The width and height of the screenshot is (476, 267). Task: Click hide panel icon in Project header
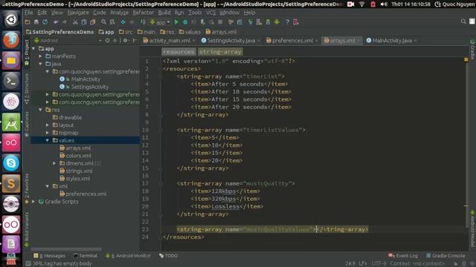tap(135, 40)
